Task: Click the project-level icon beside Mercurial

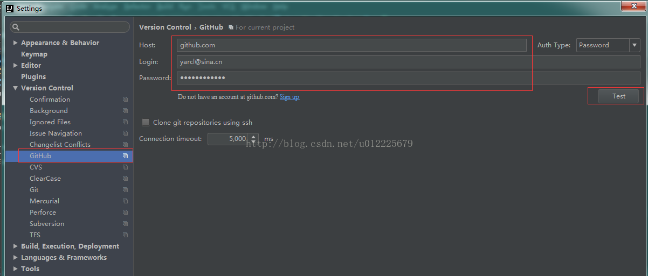Action: tap(125, 201)
